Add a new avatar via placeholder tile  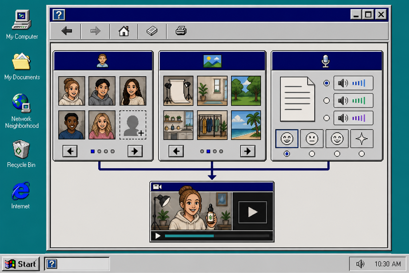(133, 125)
